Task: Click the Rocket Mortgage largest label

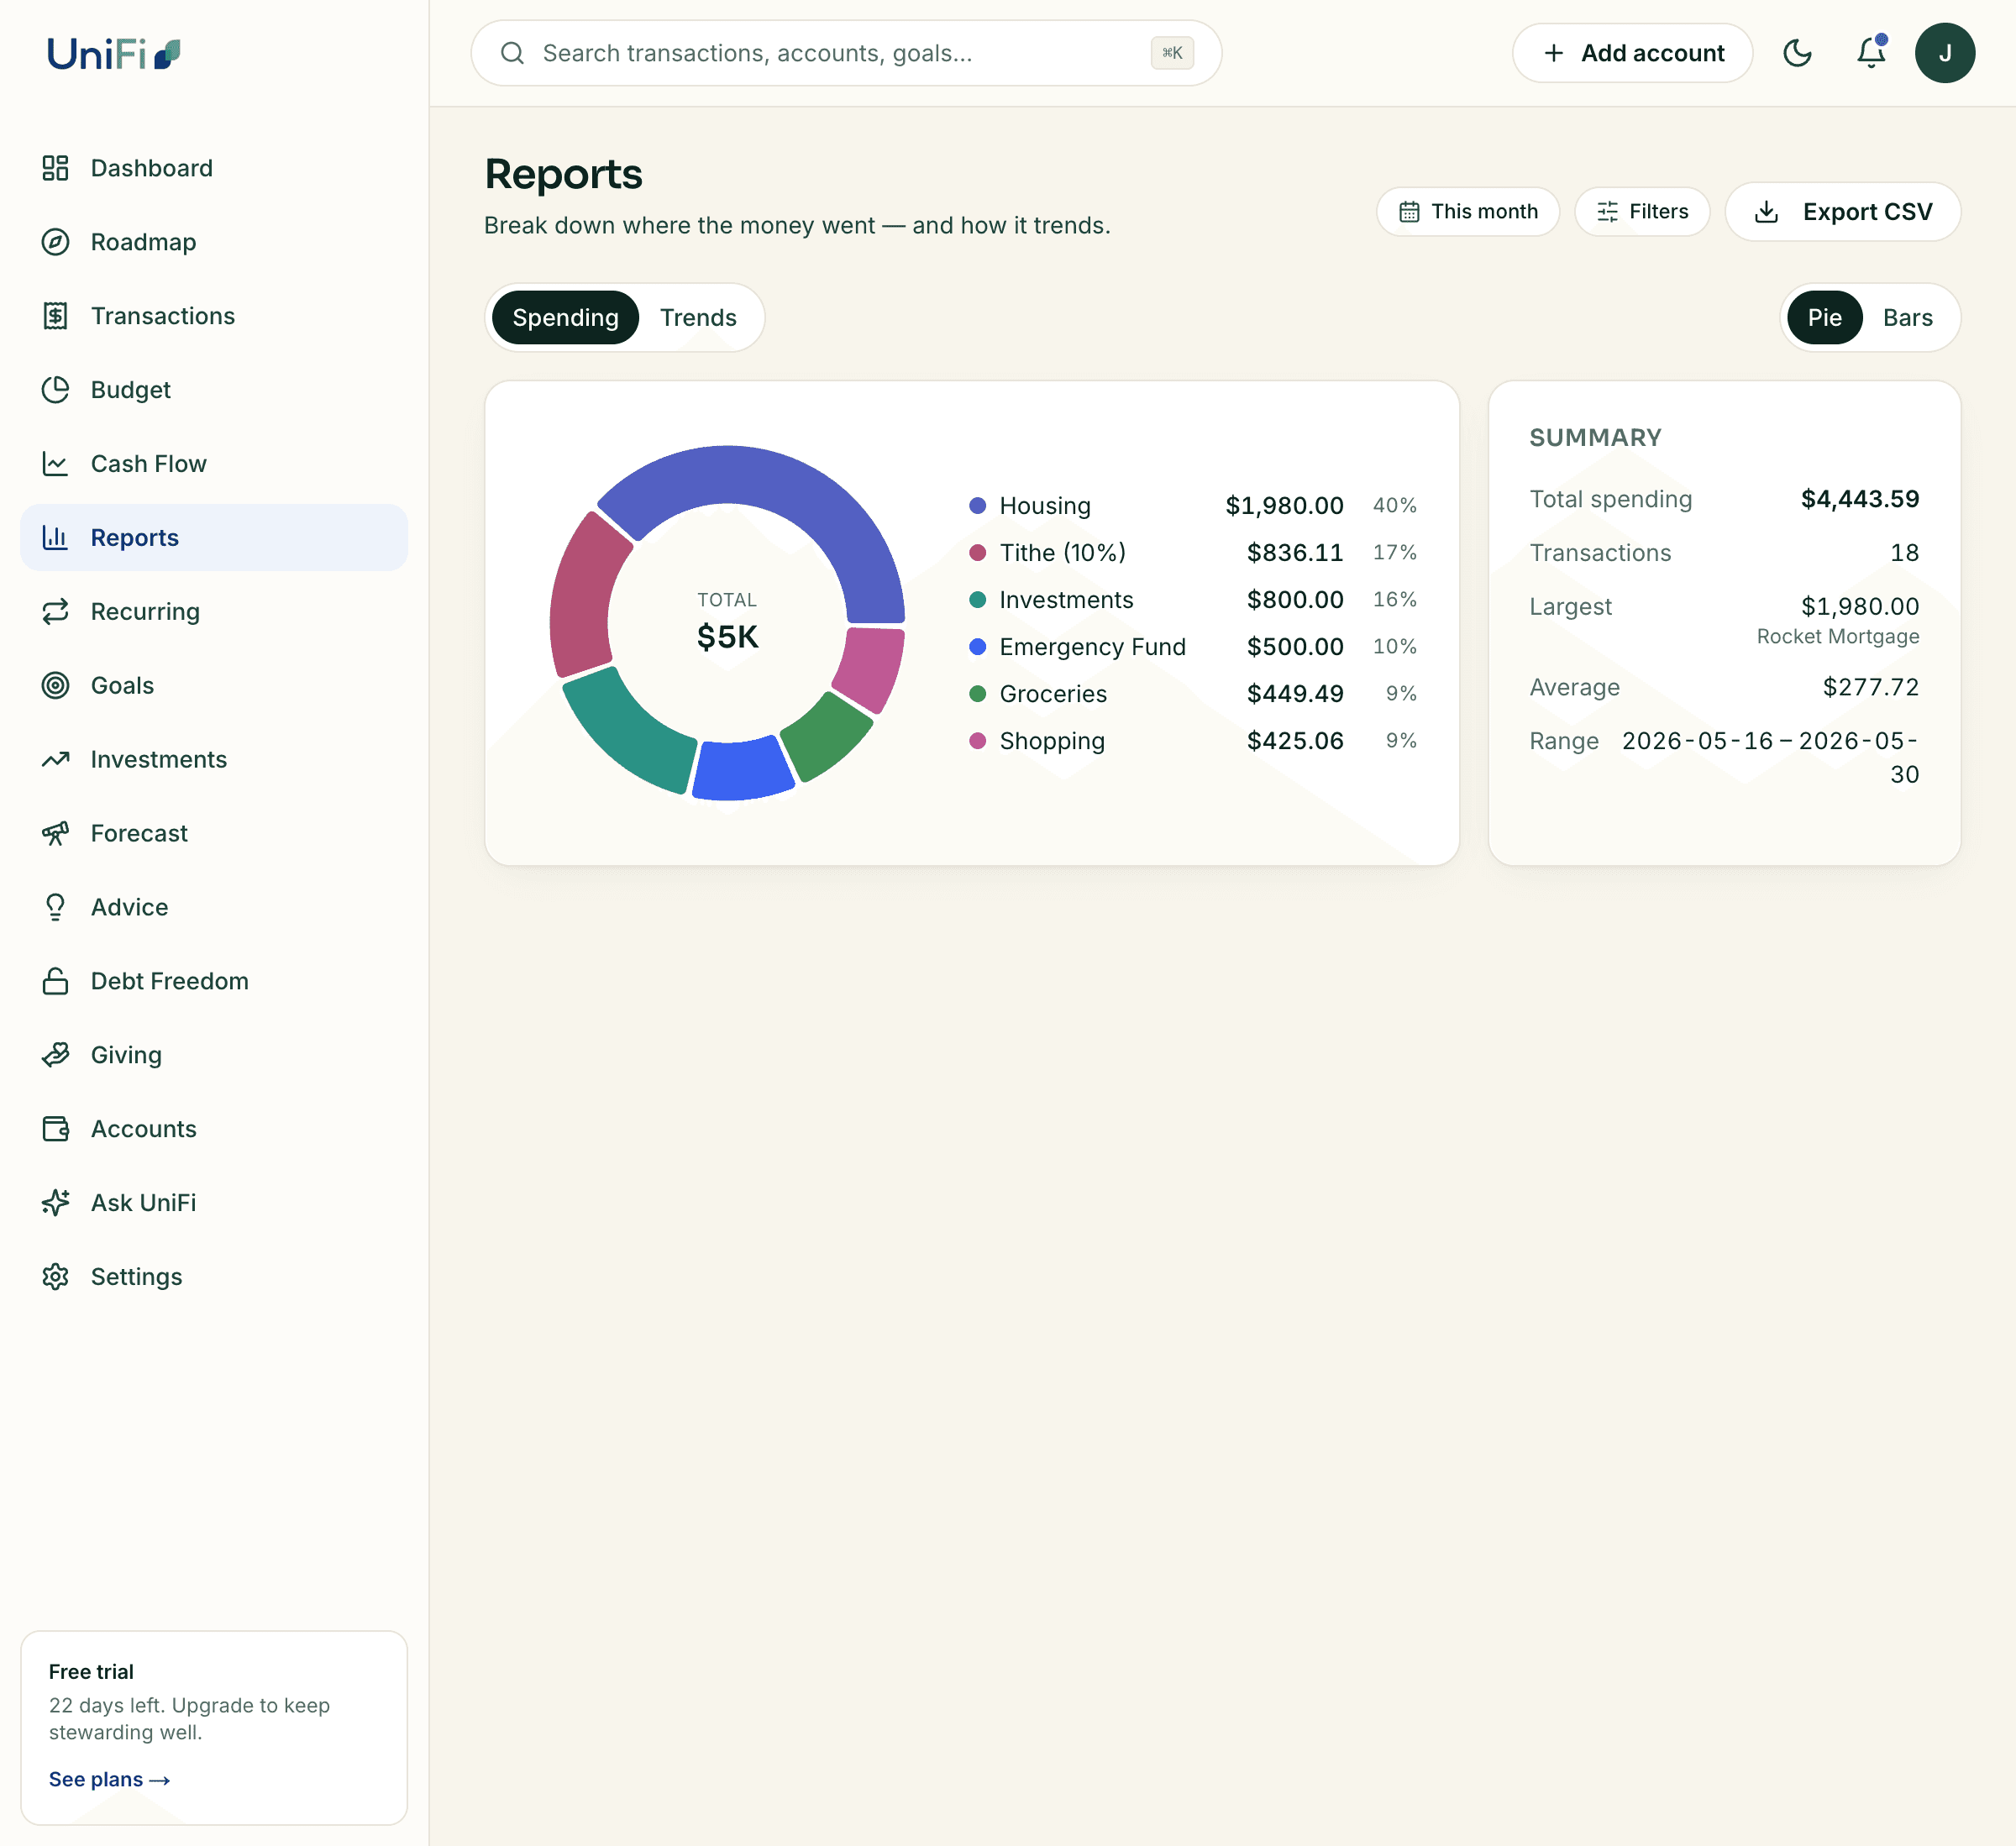Action: click(1837, 637)
